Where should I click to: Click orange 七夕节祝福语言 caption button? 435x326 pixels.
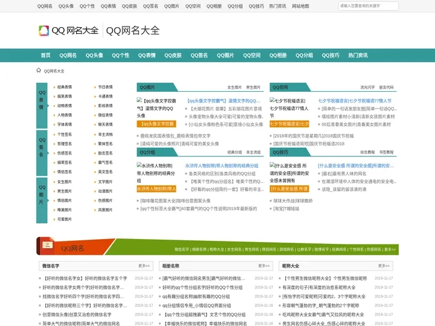pos(289,124)
